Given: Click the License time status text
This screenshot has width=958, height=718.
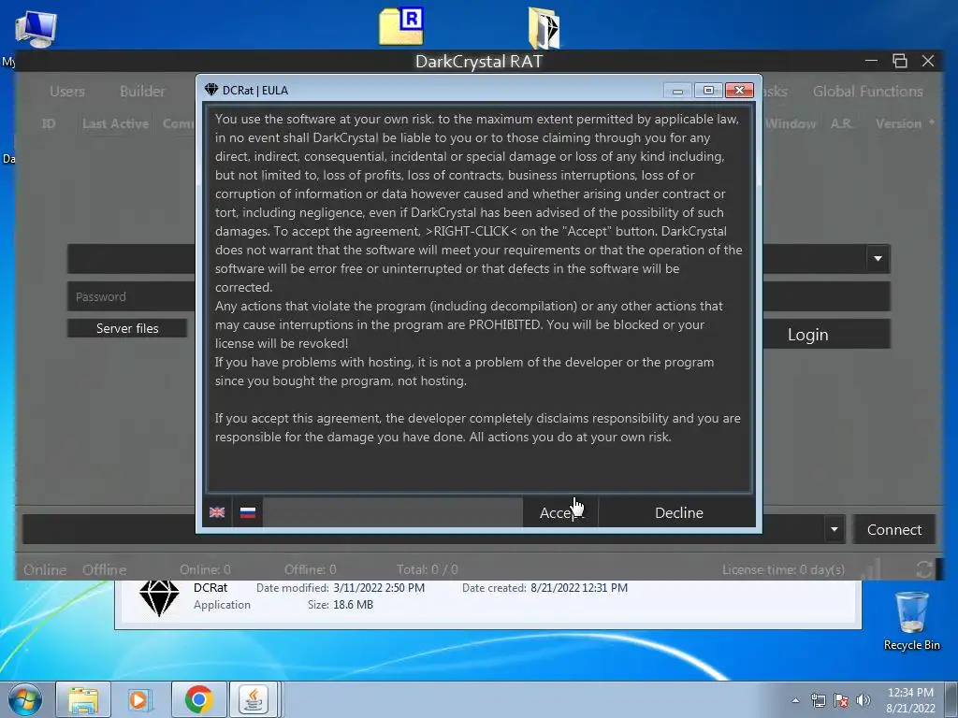Looking at the screenshot, I should pos(783,569).
